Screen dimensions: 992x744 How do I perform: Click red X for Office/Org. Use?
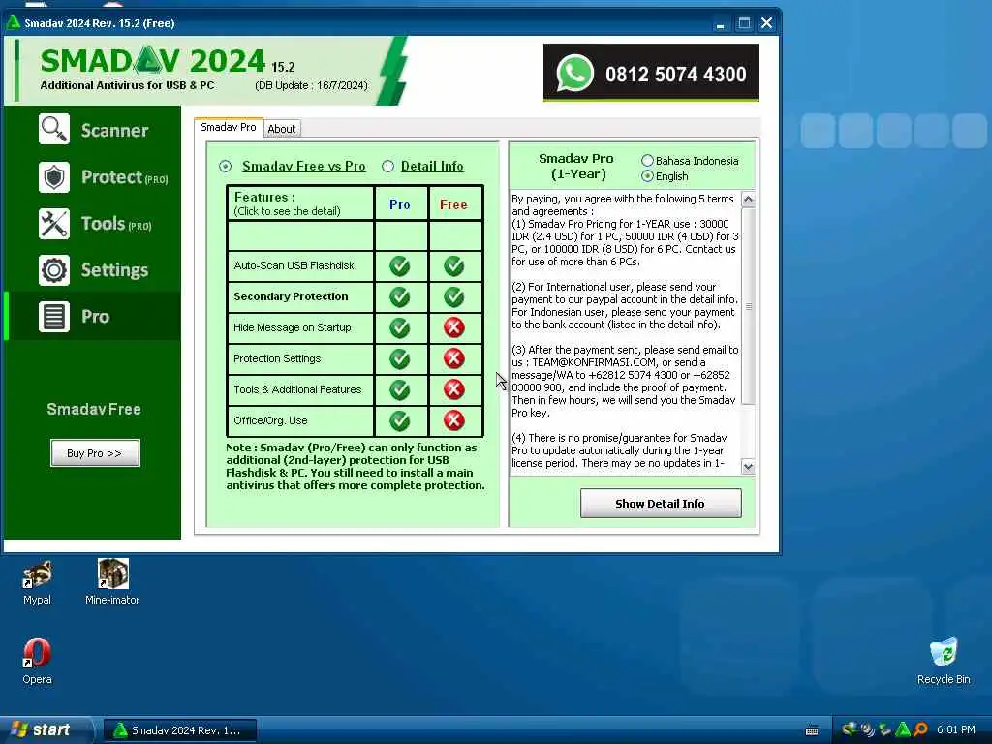click(x=453, y=420)
